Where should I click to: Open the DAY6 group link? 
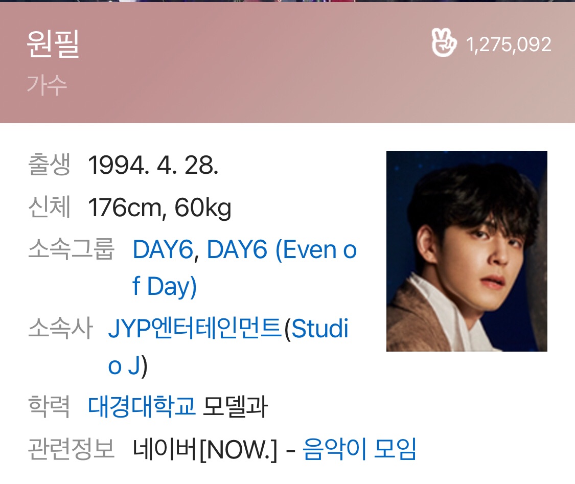pyautogui.click(x=163, y=250)
